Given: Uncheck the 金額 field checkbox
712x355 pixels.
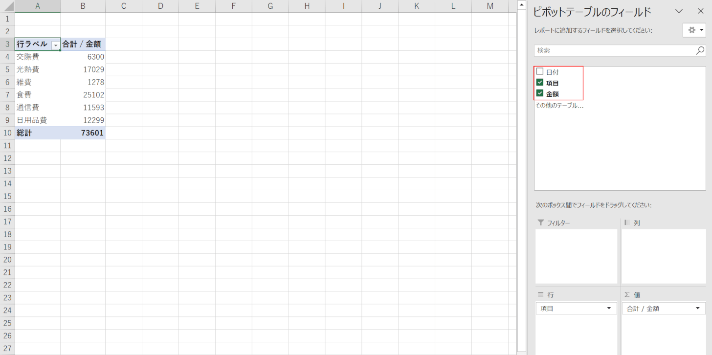Looking at the screenshot, I should click(540, 93).
